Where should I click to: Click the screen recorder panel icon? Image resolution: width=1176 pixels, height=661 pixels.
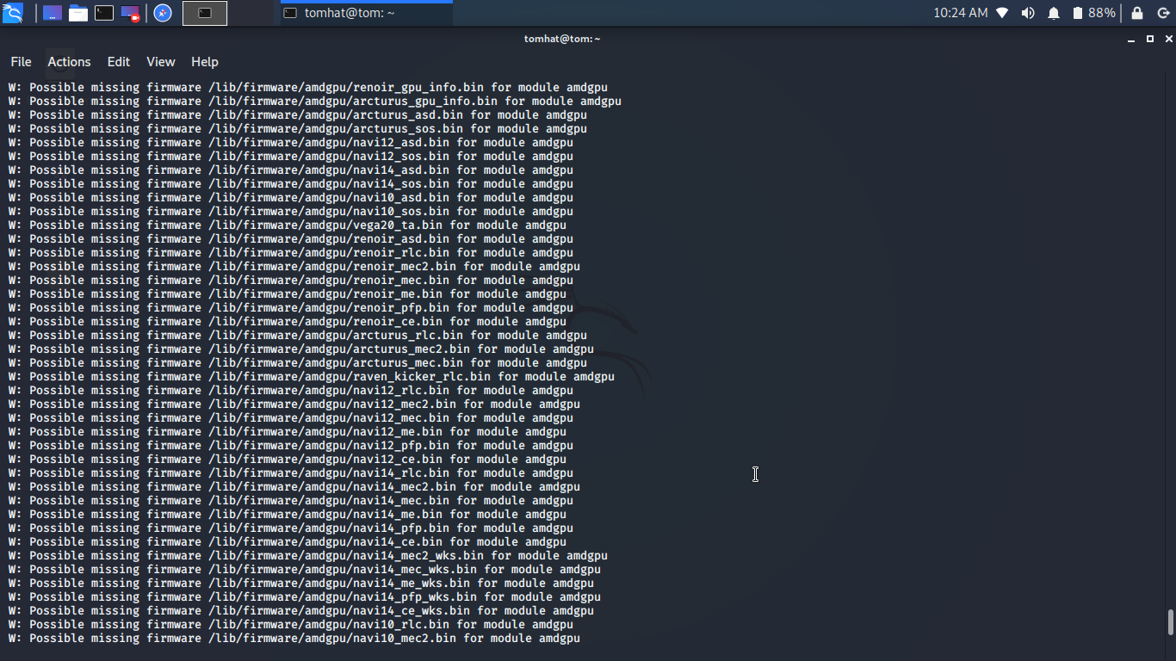pyautogui.click(x=130, y=13)
